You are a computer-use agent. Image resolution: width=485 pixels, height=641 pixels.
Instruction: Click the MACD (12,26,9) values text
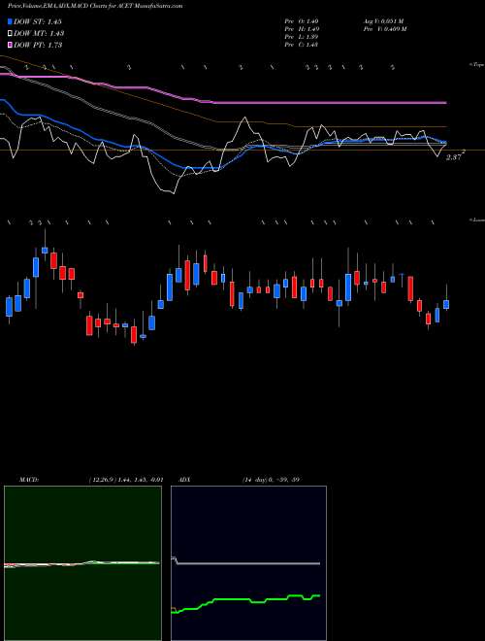(126, 479)
